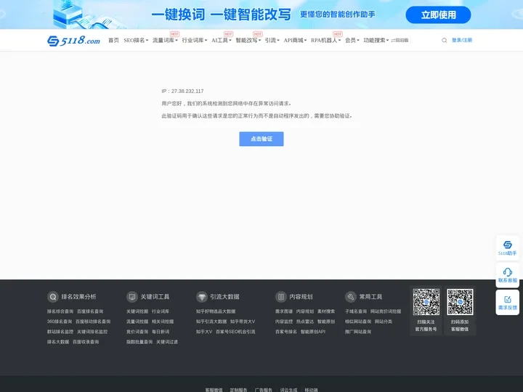
Task: Open the 指数批量查询 footer link
Action: click(x=139, y=342)
